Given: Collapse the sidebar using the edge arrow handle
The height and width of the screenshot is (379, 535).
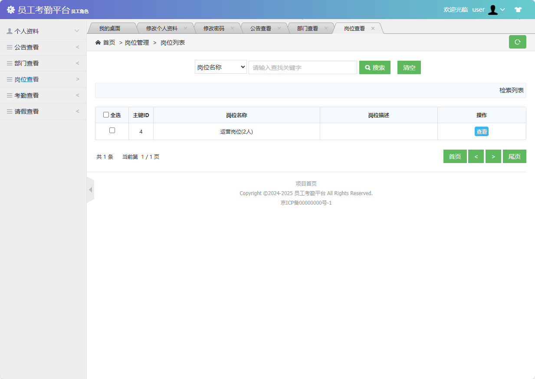Looking at the screenshot, I should (x=91, y=189).
